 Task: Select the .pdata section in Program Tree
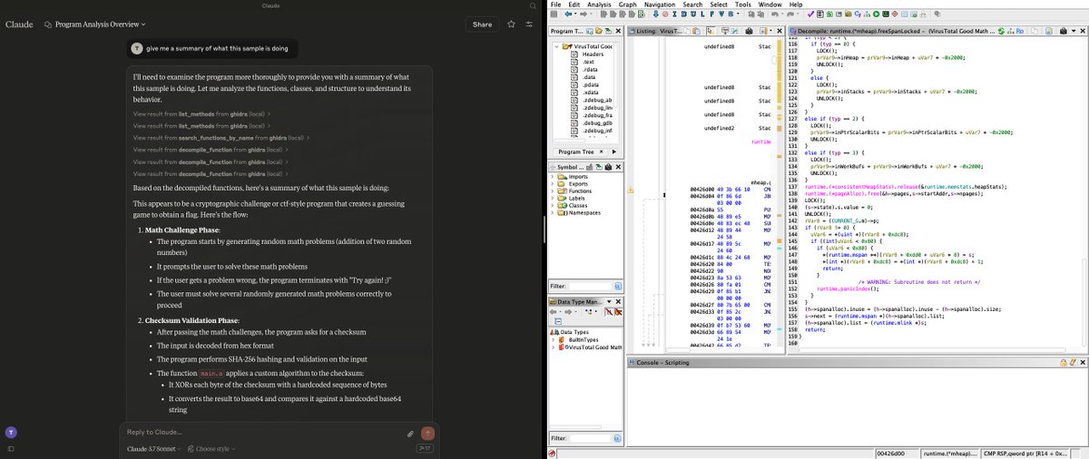coord(590,85)
